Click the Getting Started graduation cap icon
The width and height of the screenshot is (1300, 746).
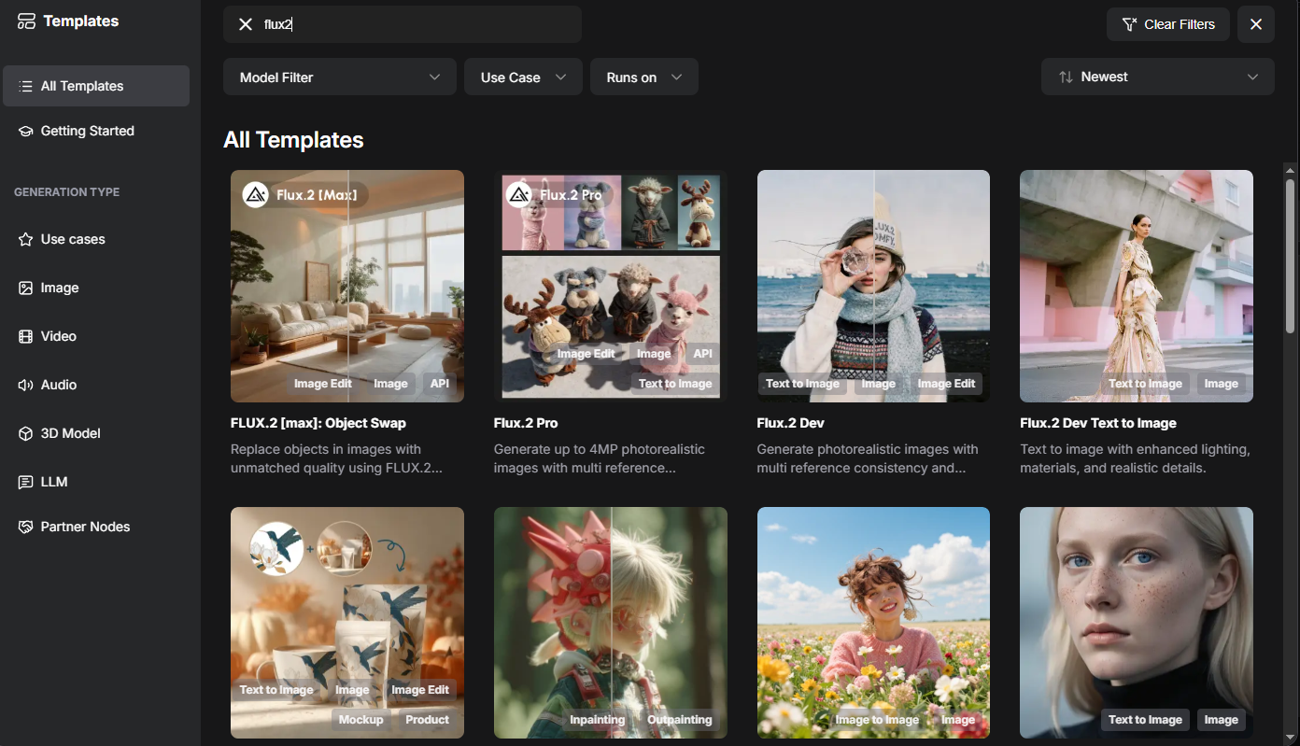tap(26, 131)
